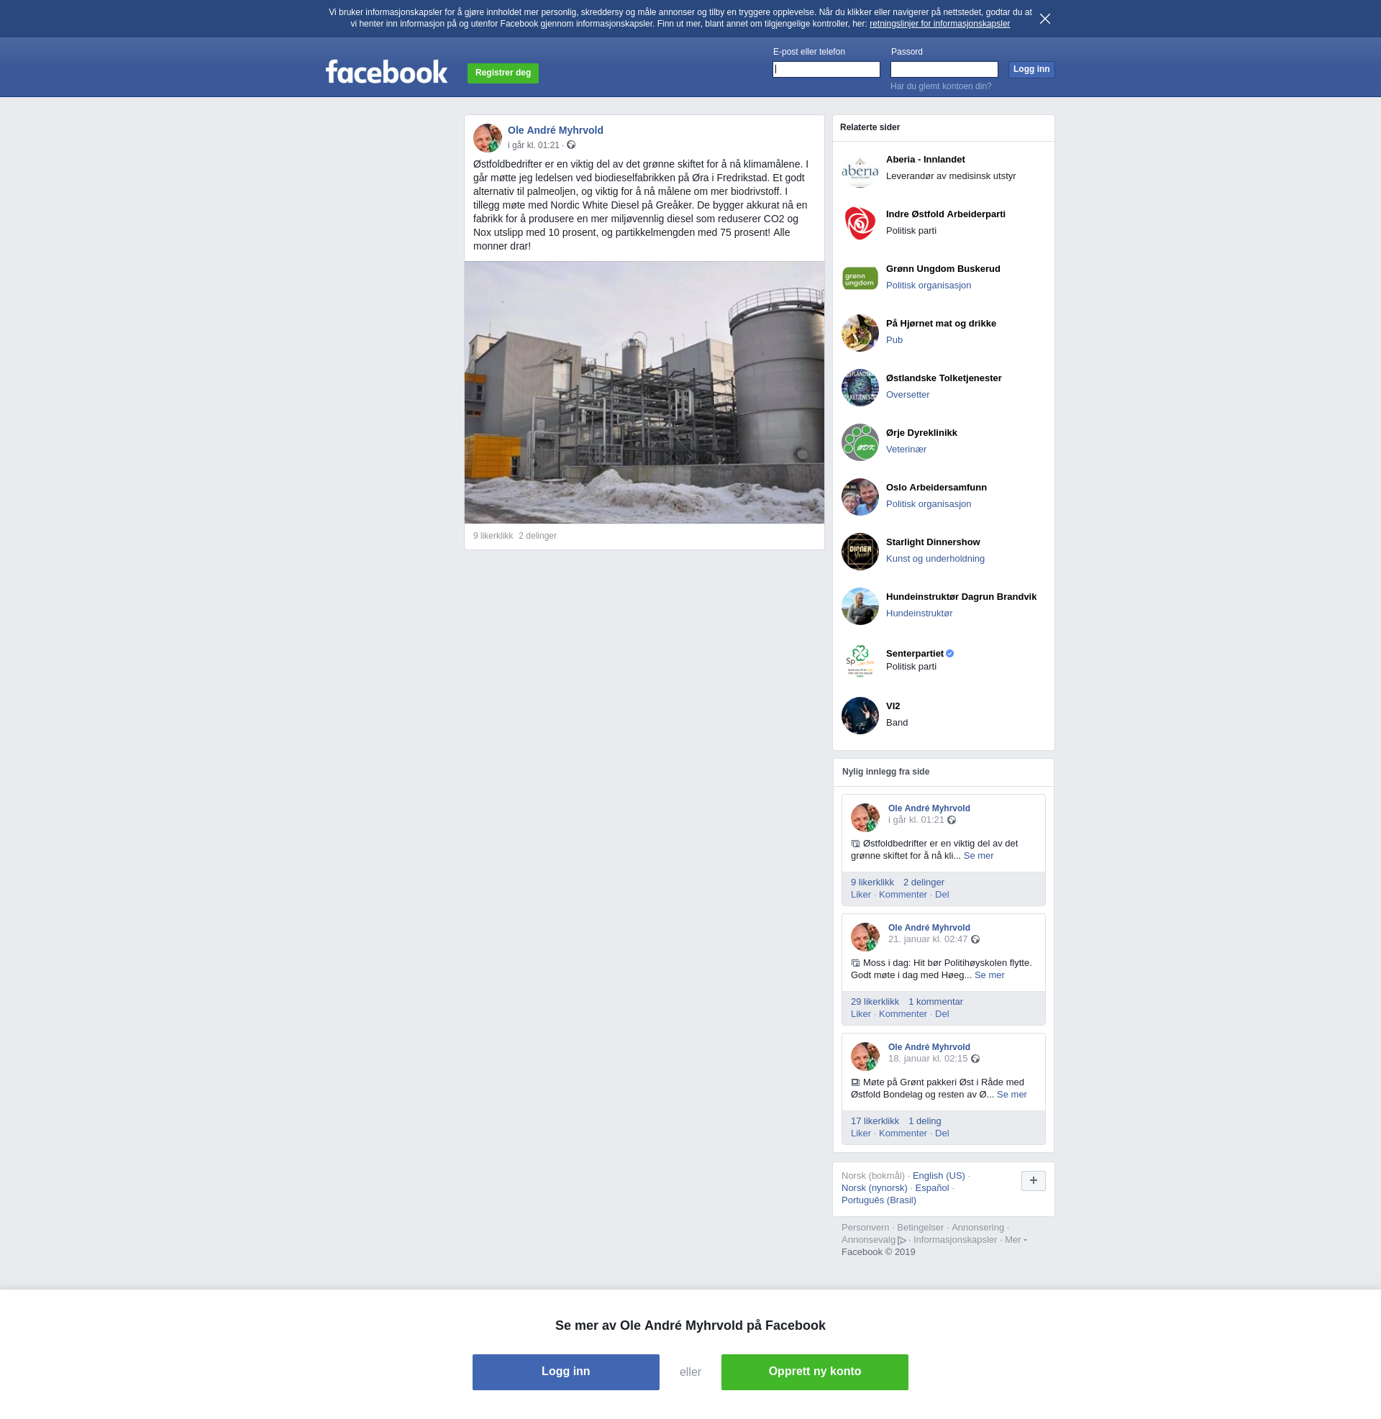The width and height of the screenshot is (1381, 1419).
Task: Close the cookie notice banner
Action: [x=1044, y=19]
